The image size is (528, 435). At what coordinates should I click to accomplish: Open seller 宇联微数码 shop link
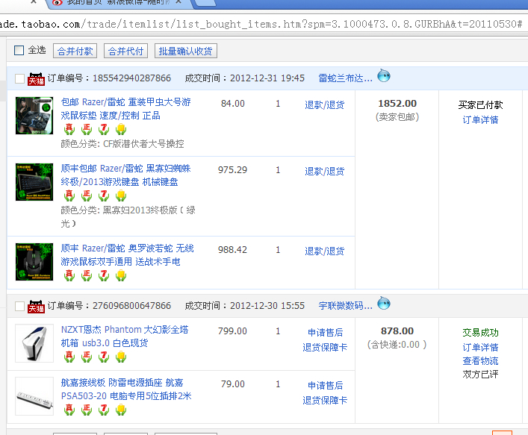pyautogui.click(x=346, y=306)
